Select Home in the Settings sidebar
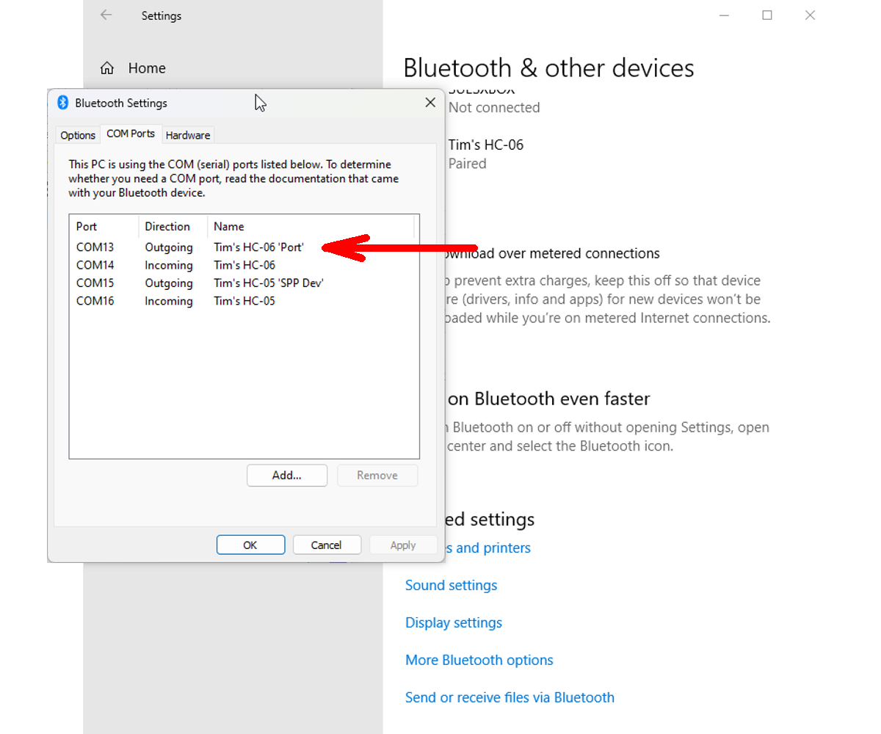Viewport: 881px width, 734px height. click(x=146, y=68)
